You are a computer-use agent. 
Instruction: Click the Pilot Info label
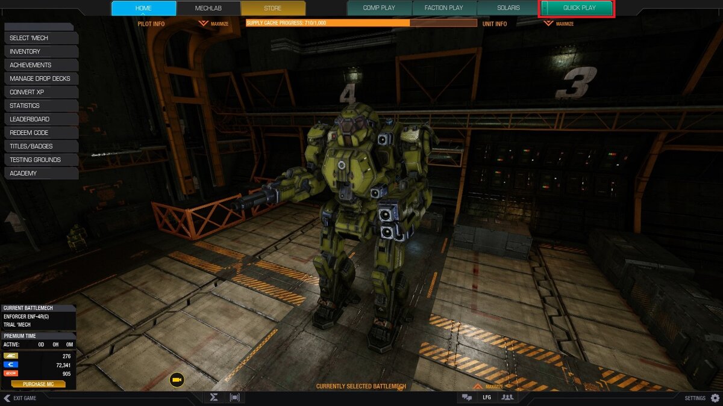[151, 24]
